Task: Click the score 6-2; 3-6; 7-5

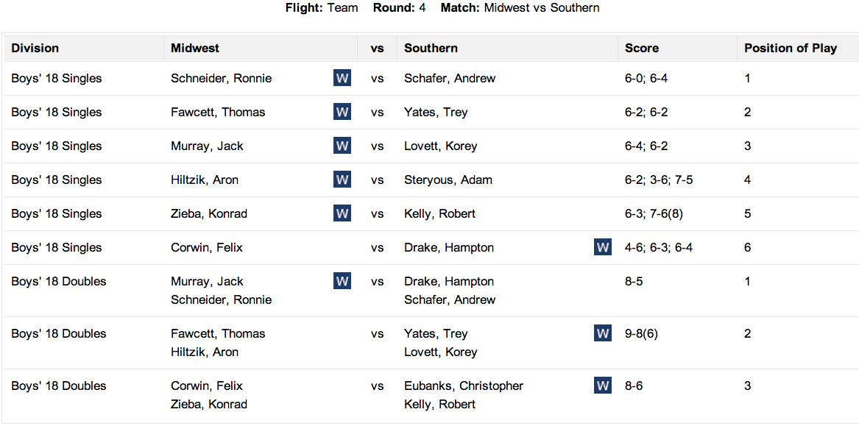Action: point(659,180)
